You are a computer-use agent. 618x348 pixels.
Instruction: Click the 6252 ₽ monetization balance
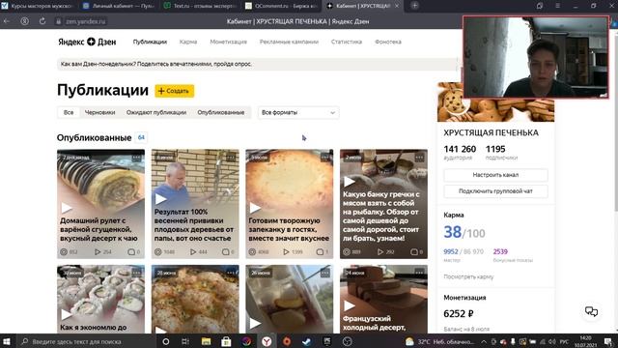coord(459,313)
